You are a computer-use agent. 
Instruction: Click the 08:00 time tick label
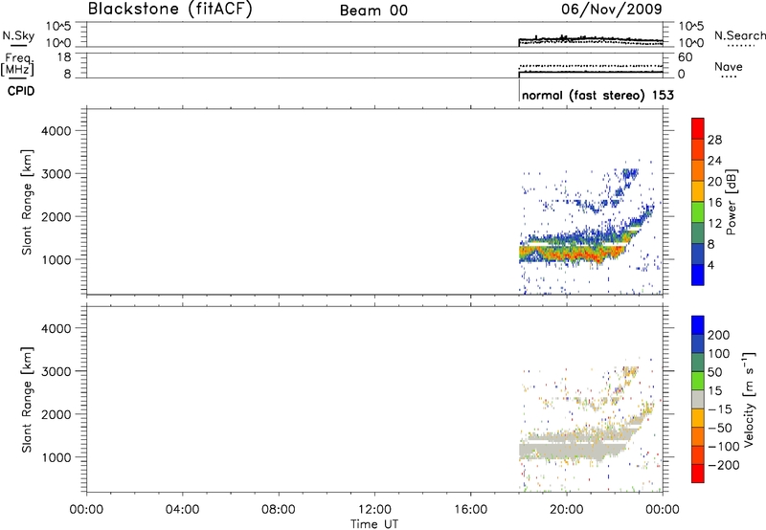279,510
